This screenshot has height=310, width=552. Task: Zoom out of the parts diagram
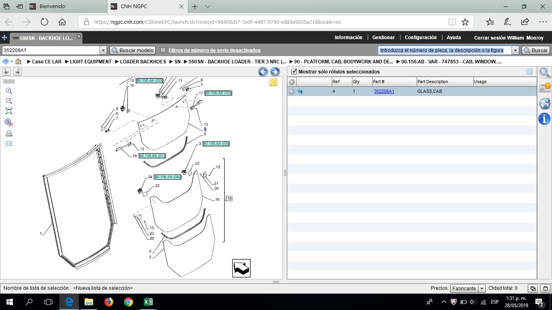(x=8, y=101)
